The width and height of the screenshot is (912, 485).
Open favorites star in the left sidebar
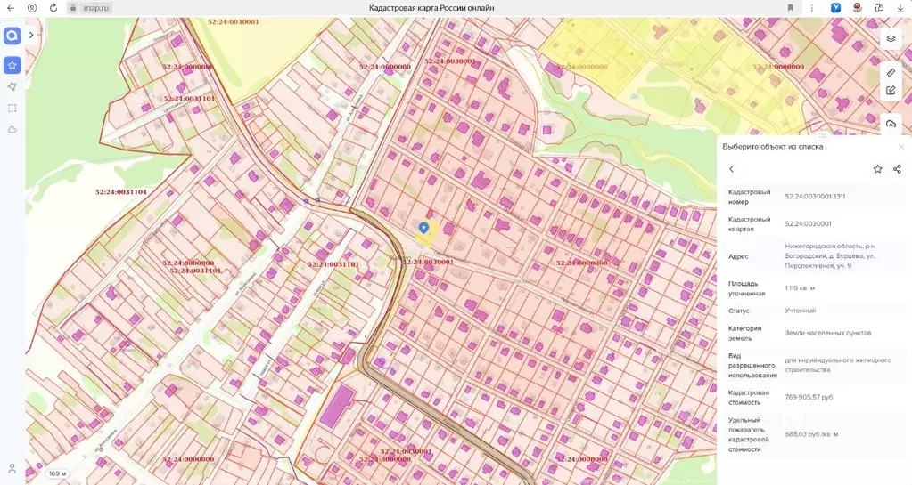point(12,65)
